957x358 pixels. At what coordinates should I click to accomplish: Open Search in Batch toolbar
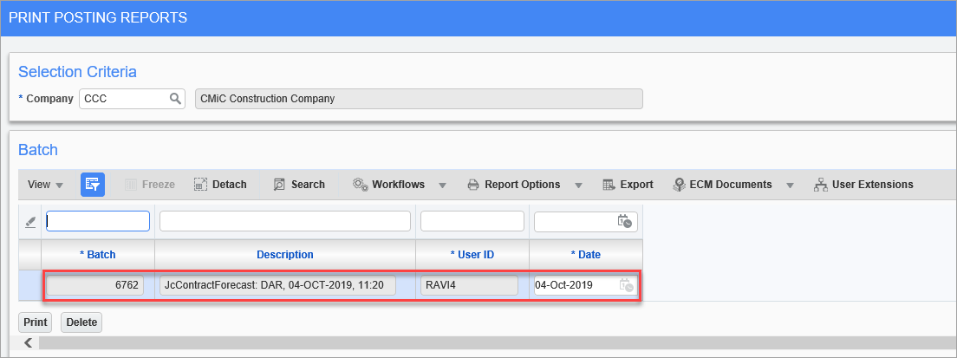pos(299,184)
